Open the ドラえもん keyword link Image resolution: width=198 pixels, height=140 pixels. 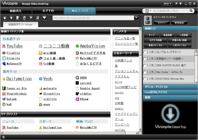122,77
